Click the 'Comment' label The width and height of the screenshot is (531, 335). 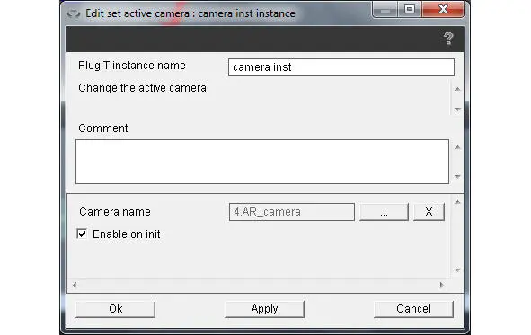[x=103, y=128]
